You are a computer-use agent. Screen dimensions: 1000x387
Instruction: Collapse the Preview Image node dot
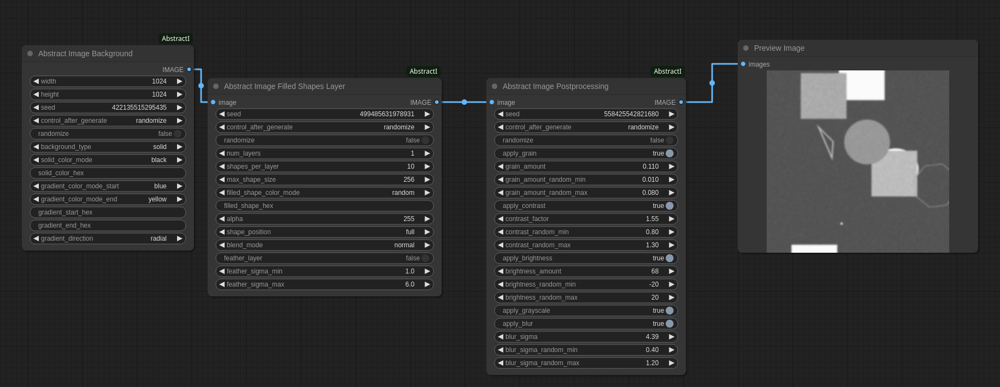(x=746, y=48)
